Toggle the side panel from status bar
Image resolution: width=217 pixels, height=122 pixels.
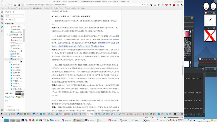[2, 118]
